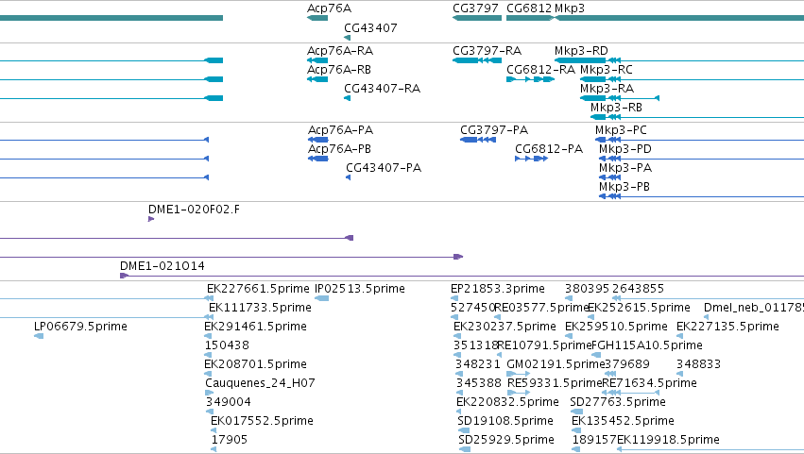Image resolution: width=804 pixels, height=454 pixels.
Task: Click the 17905 feature label
Action: pos(230,440)
